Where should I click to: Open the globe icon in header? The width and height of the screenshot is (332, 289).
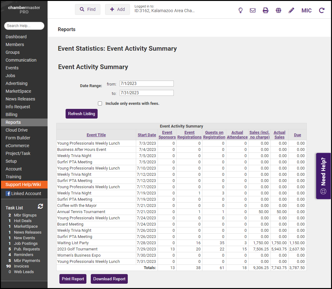[x=279, y=10]
